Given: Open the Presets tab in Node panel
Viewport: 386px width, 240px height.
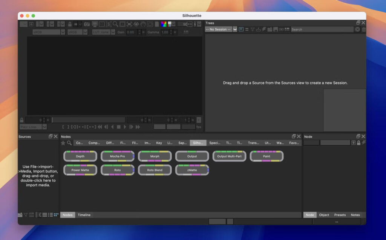Looking at the screenshot, I should pos(340,215).
